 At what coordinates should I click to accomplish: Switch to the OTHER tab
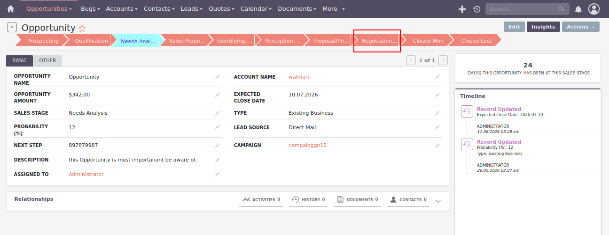(x=47, y=60)
